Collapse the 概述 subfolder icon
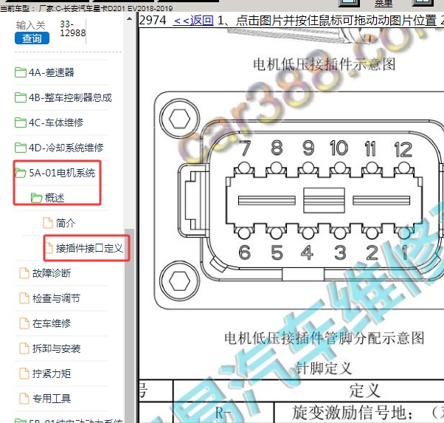 (x=37, y=198)
